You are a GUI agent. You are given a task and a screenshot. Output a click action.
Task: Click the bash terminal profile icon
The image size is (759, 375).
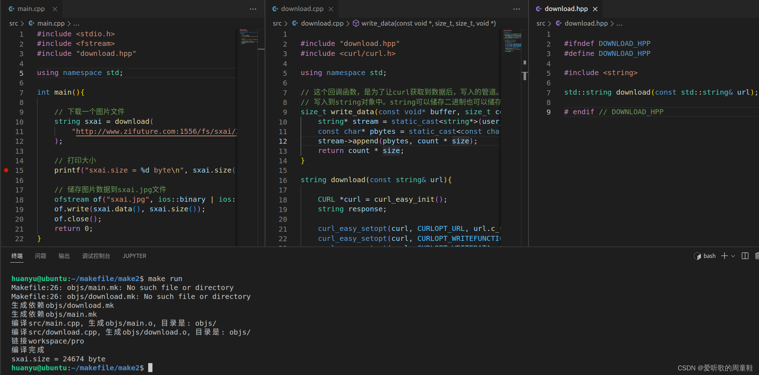[697, 256]
